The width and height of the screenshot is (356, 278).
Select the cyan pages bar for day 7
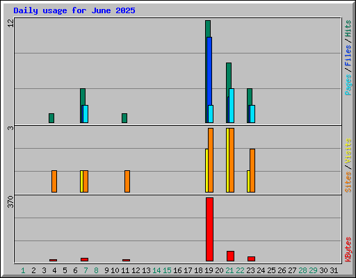[86, 114]
